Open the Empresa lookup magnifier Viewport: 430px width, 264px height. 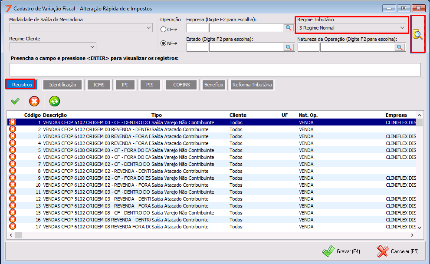(289, 28)
